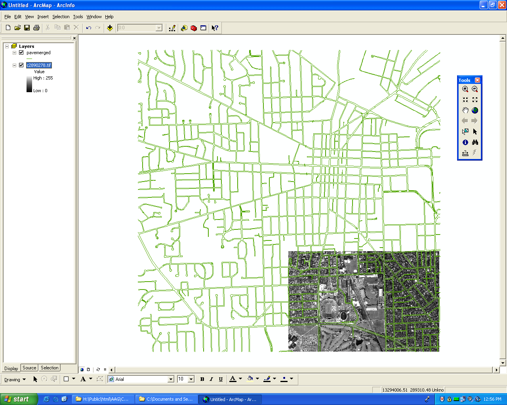This screenshot has width=507, height=405.
Task: Open the font size dropdown
Action: pos(191,379)
